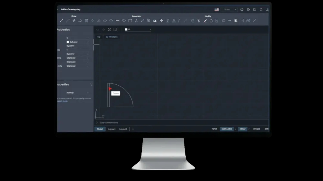Screen dimensions: 323x181
Task: Click the New file icon
Action: (261, 9)
